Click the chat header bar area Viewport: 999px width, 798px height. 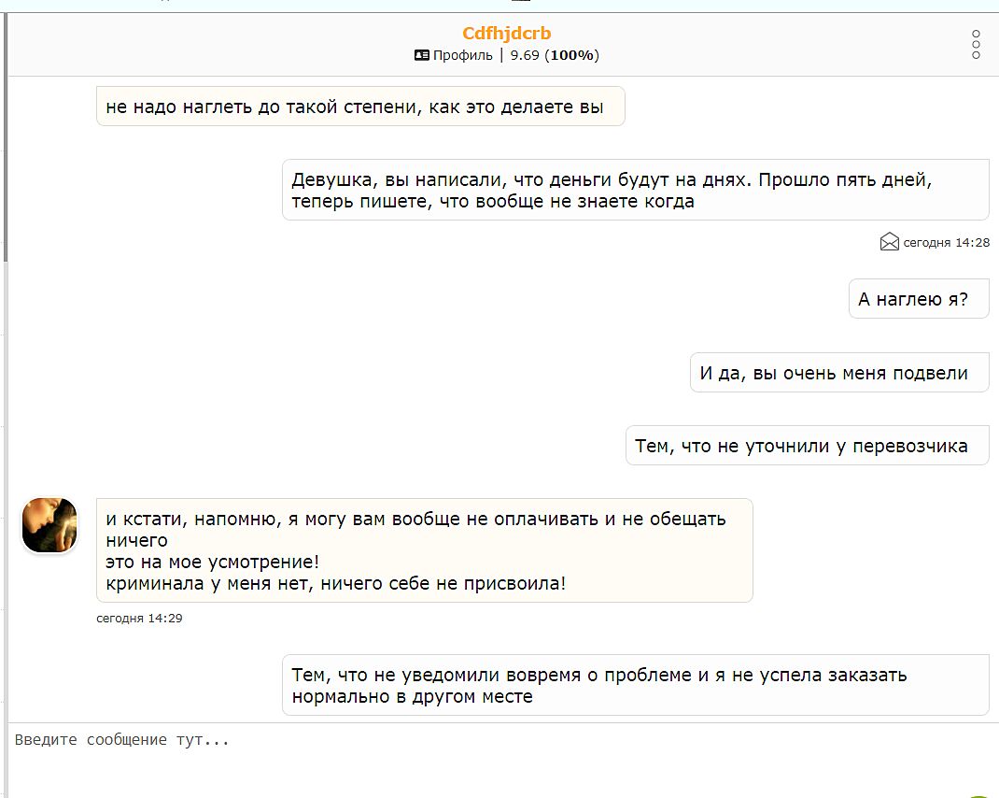(x=233, y=44)
